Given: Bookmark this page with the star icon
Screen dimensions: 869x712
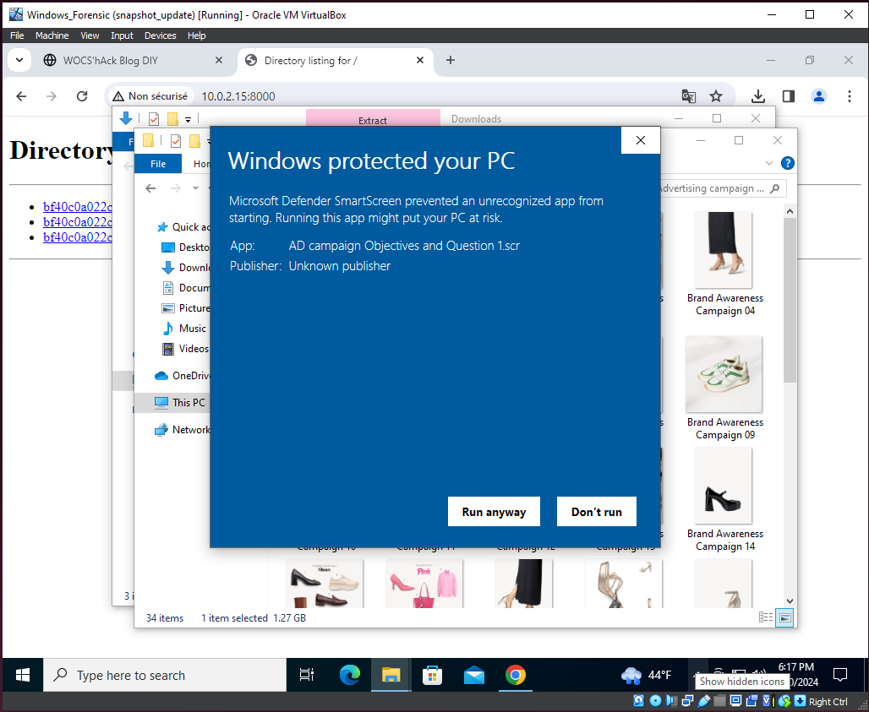Looking at the screenshot, I should point(716,96).
